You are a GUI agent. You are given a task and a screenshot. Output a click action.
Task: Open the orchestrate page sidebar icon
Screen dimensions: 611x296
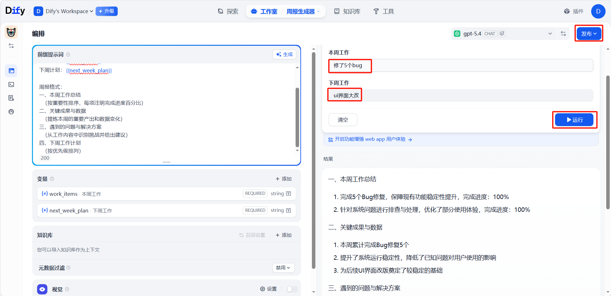[x=12, y=71]
